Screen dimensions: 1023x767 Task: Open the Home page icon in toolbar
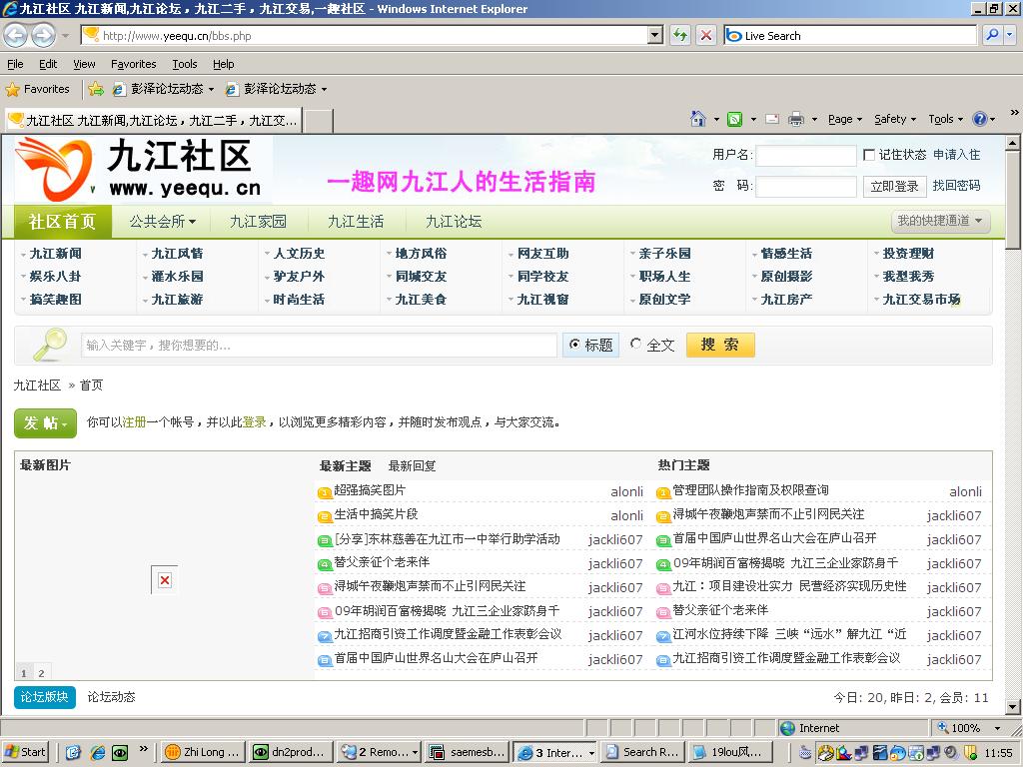698,119
